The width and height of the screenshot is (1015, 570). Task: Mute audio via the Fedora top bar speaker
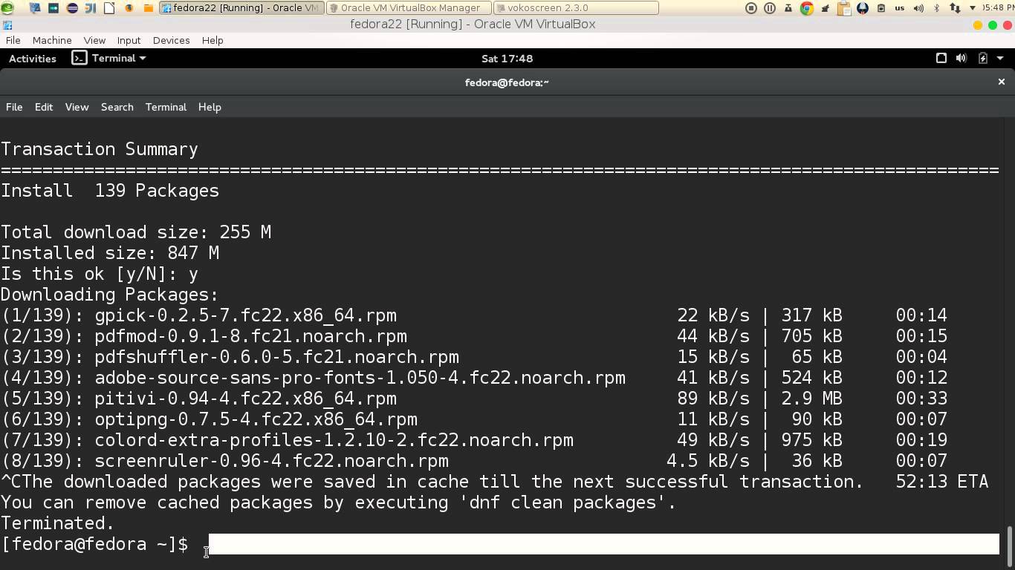pyautogui.click(x=961, y=58)
